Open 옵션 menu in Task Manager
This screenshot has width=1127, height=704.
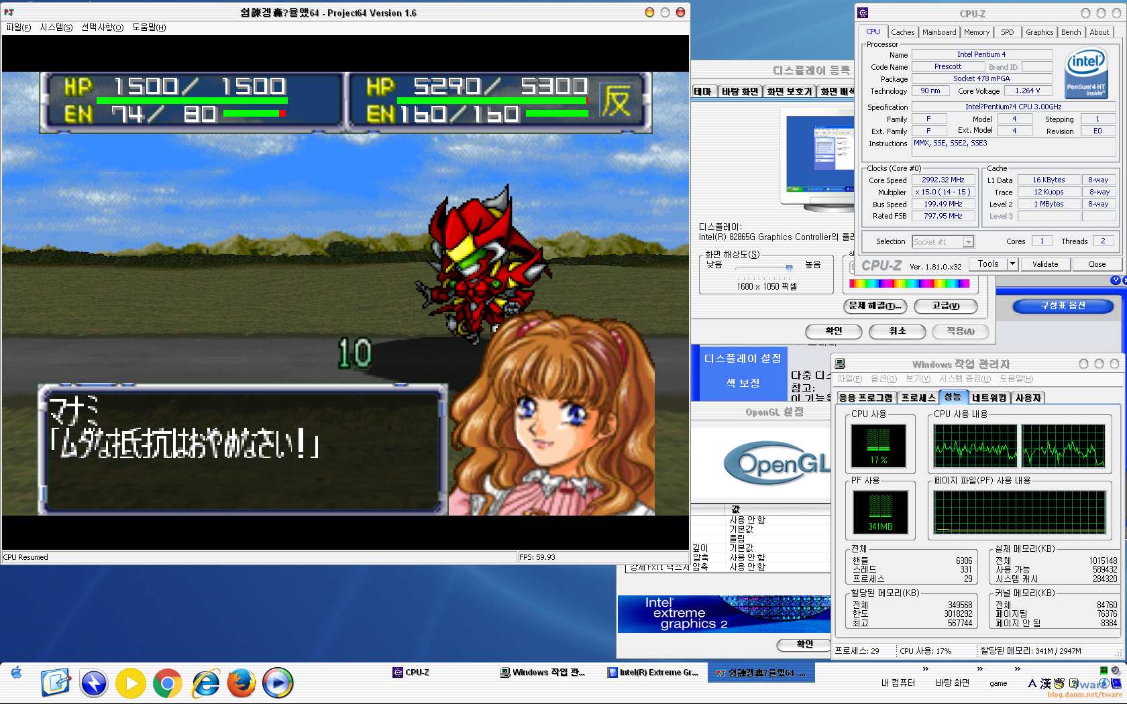(x=883, y=379)
